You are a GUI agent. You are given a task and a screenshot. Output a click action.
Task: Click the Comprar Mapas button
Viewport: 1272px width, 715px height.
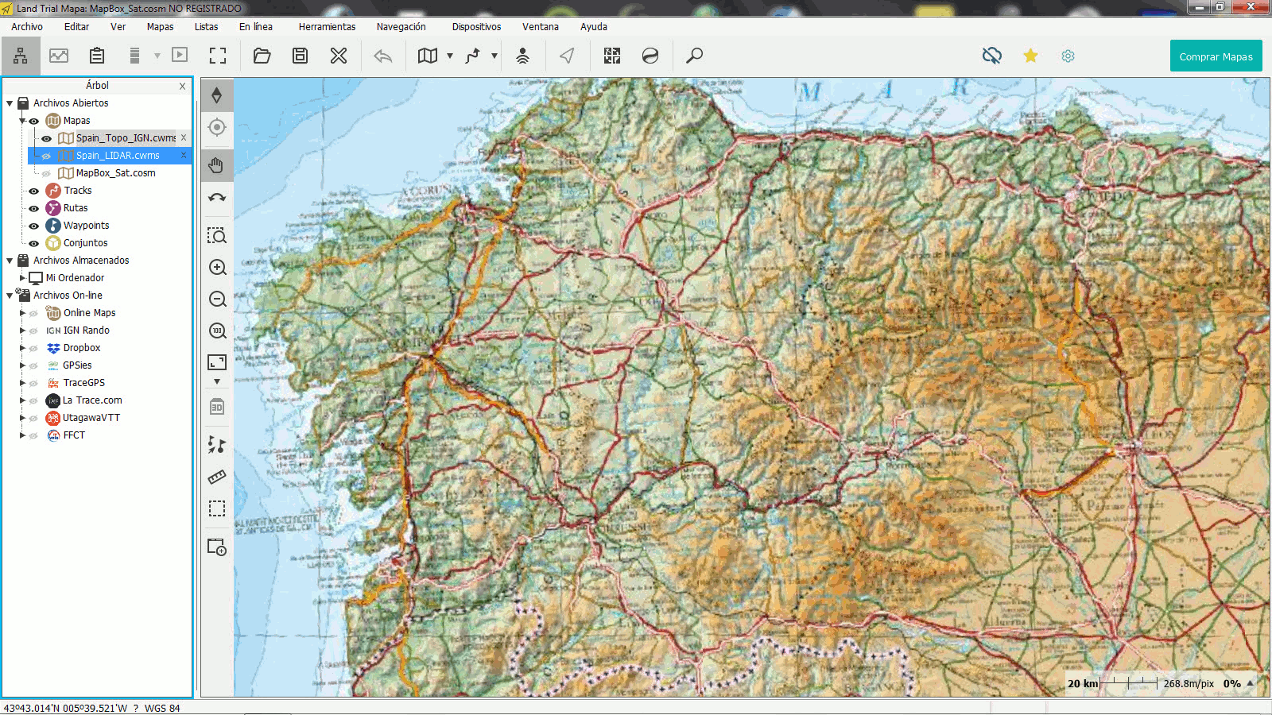pyautogui.click(x=1216, y=56)
